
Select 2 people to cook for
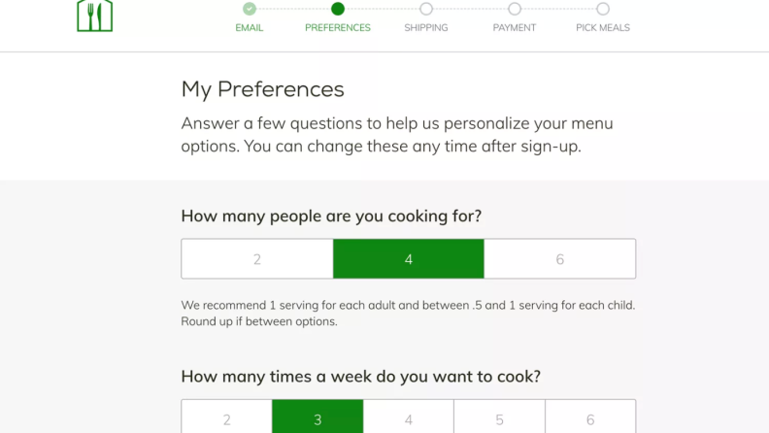point(257,259)
